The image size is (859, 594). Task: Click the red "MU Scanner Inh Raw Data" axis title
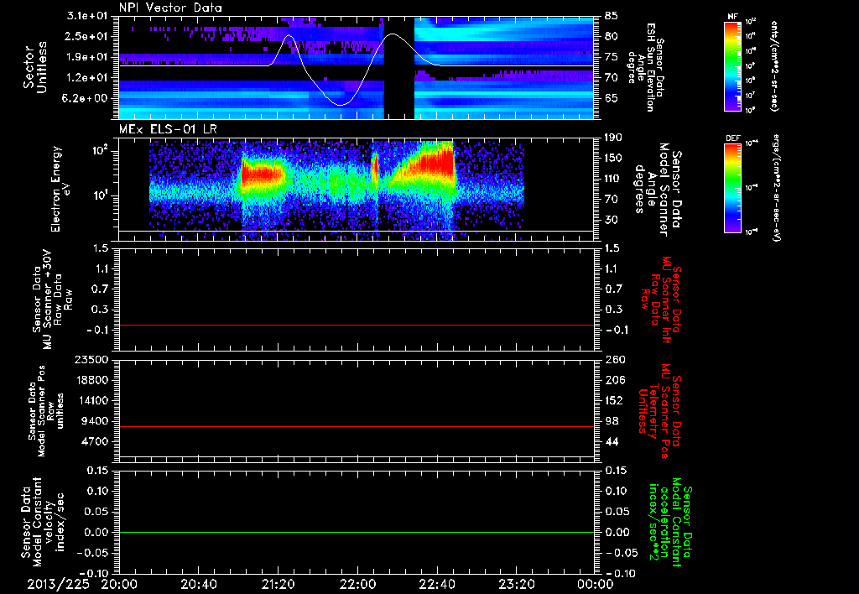tap(660, 299)
